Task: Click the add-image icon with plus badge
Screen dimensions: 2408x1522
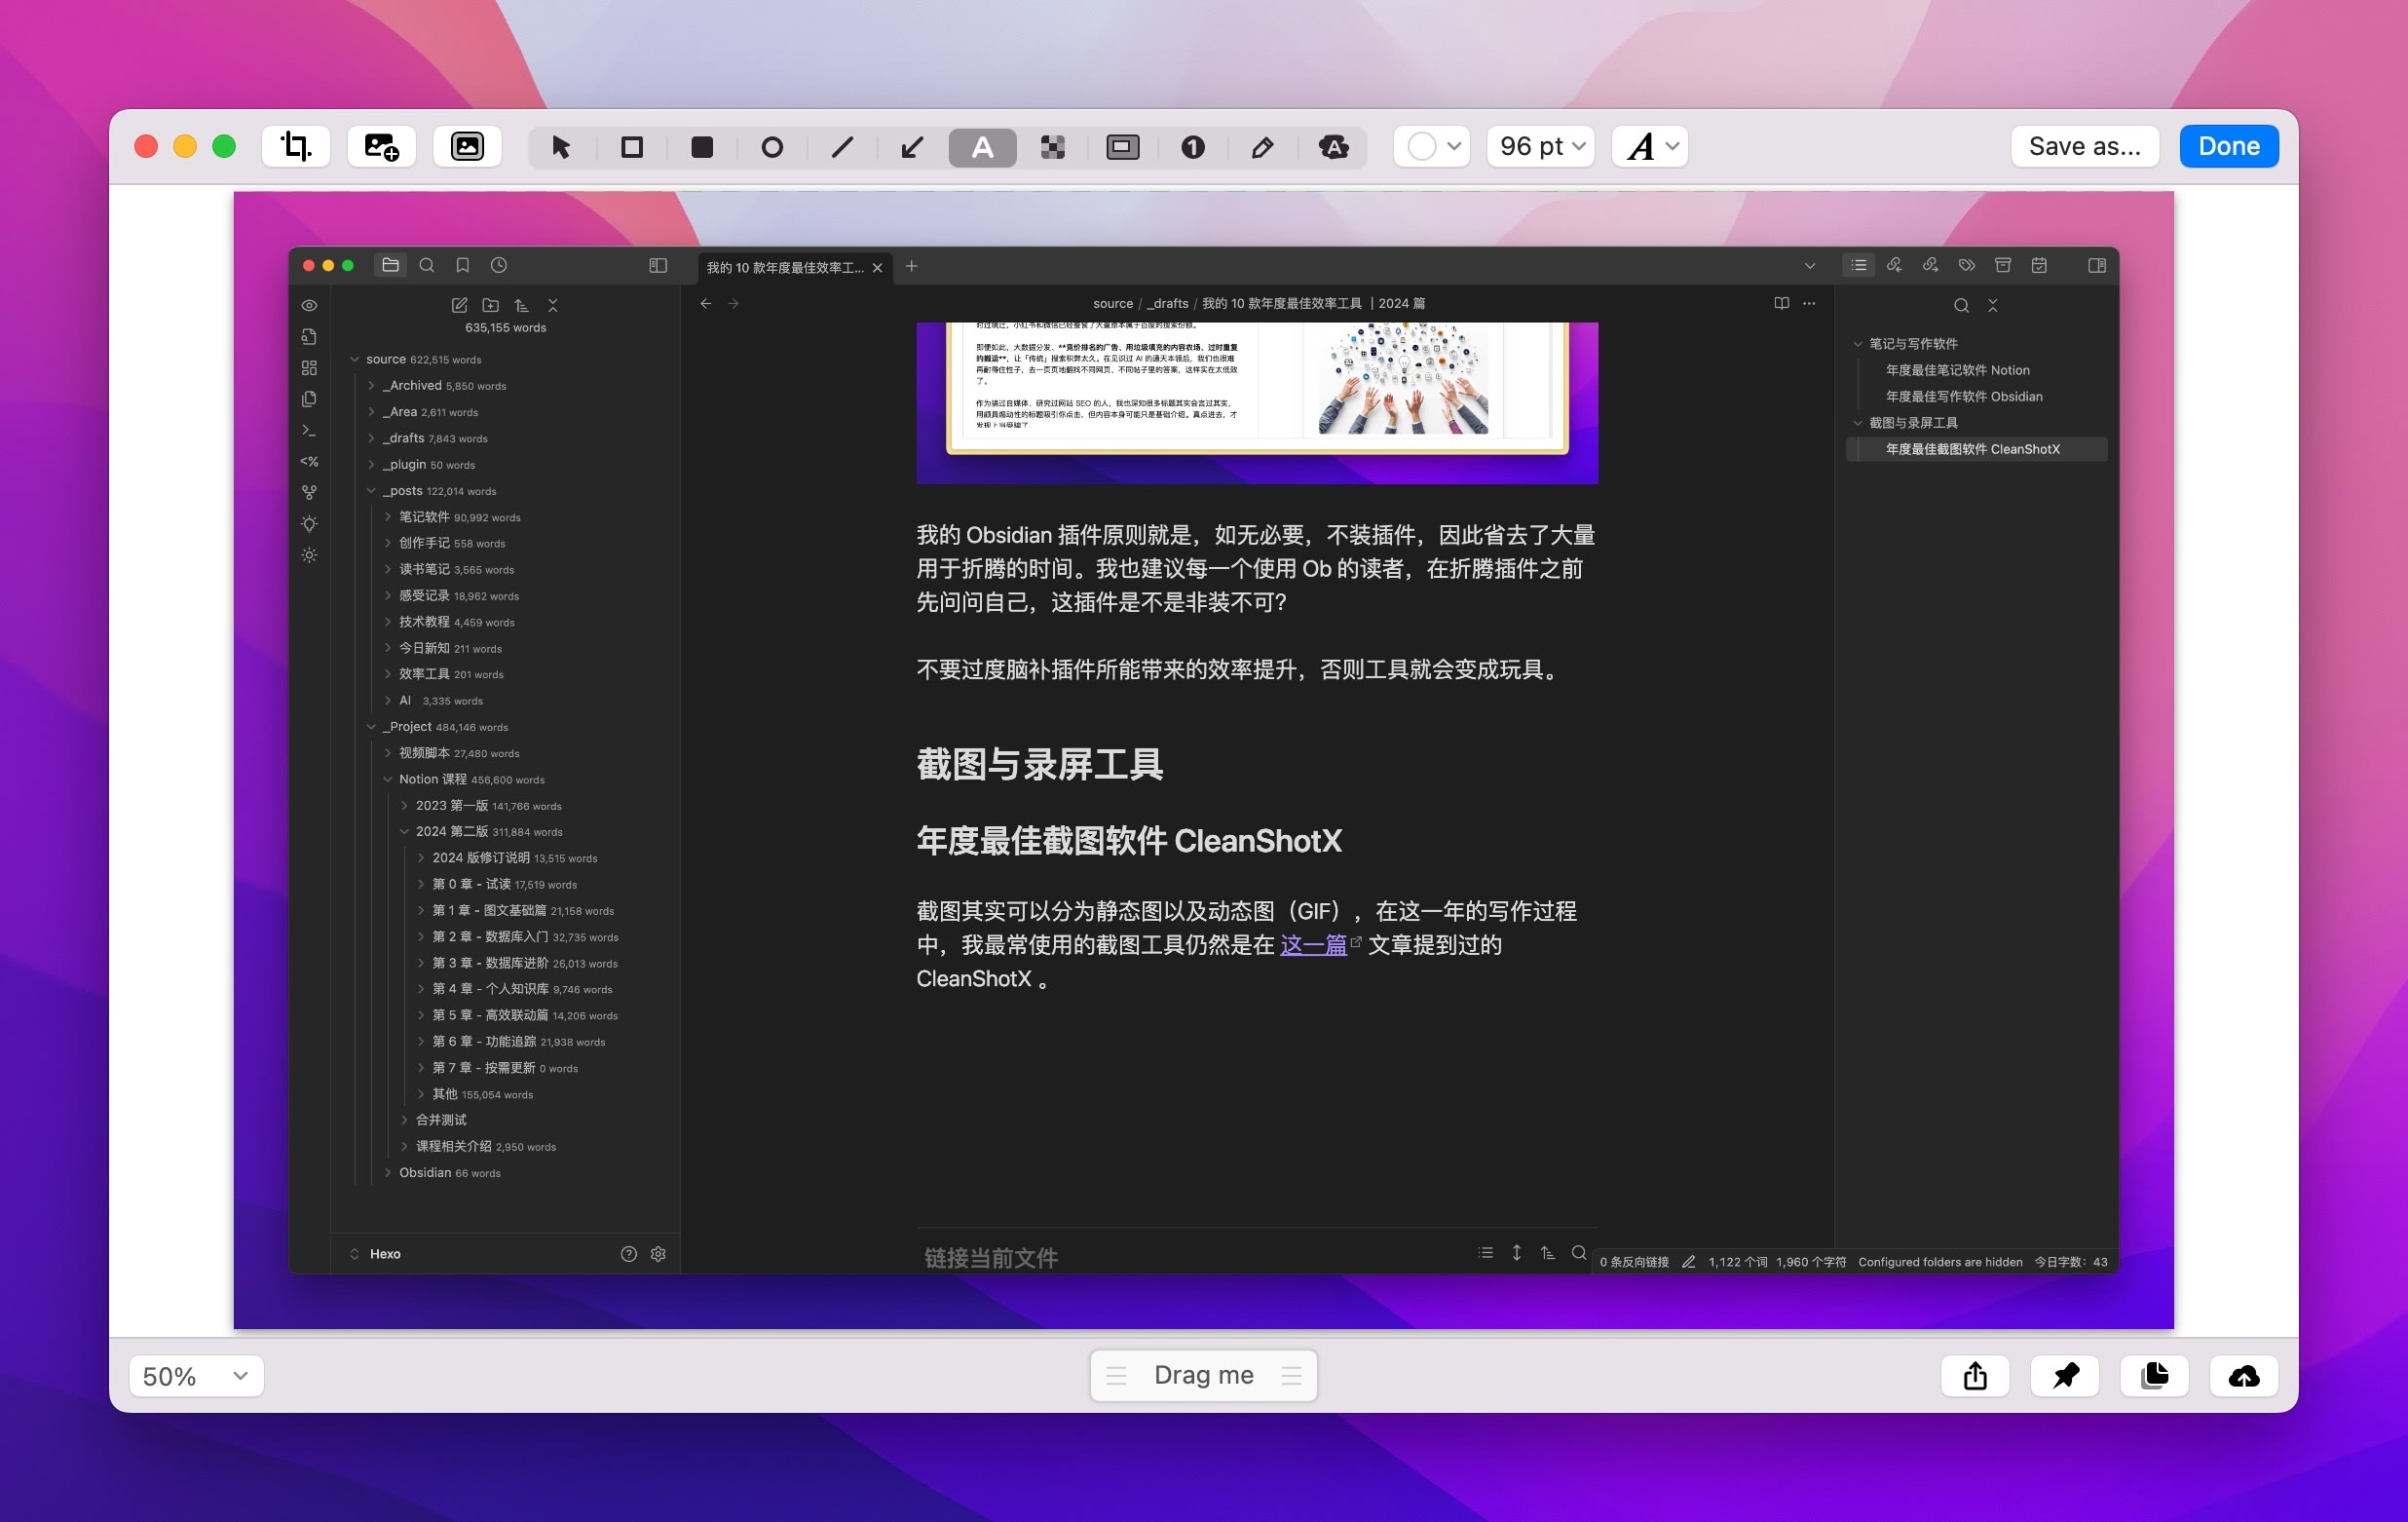Action: click(381, 147)
